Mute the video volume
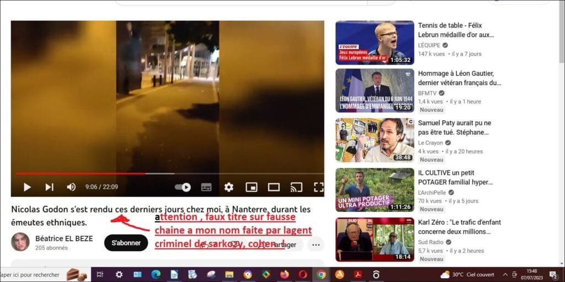The height and width of the screenshot is (282, 565). (71, 187)
